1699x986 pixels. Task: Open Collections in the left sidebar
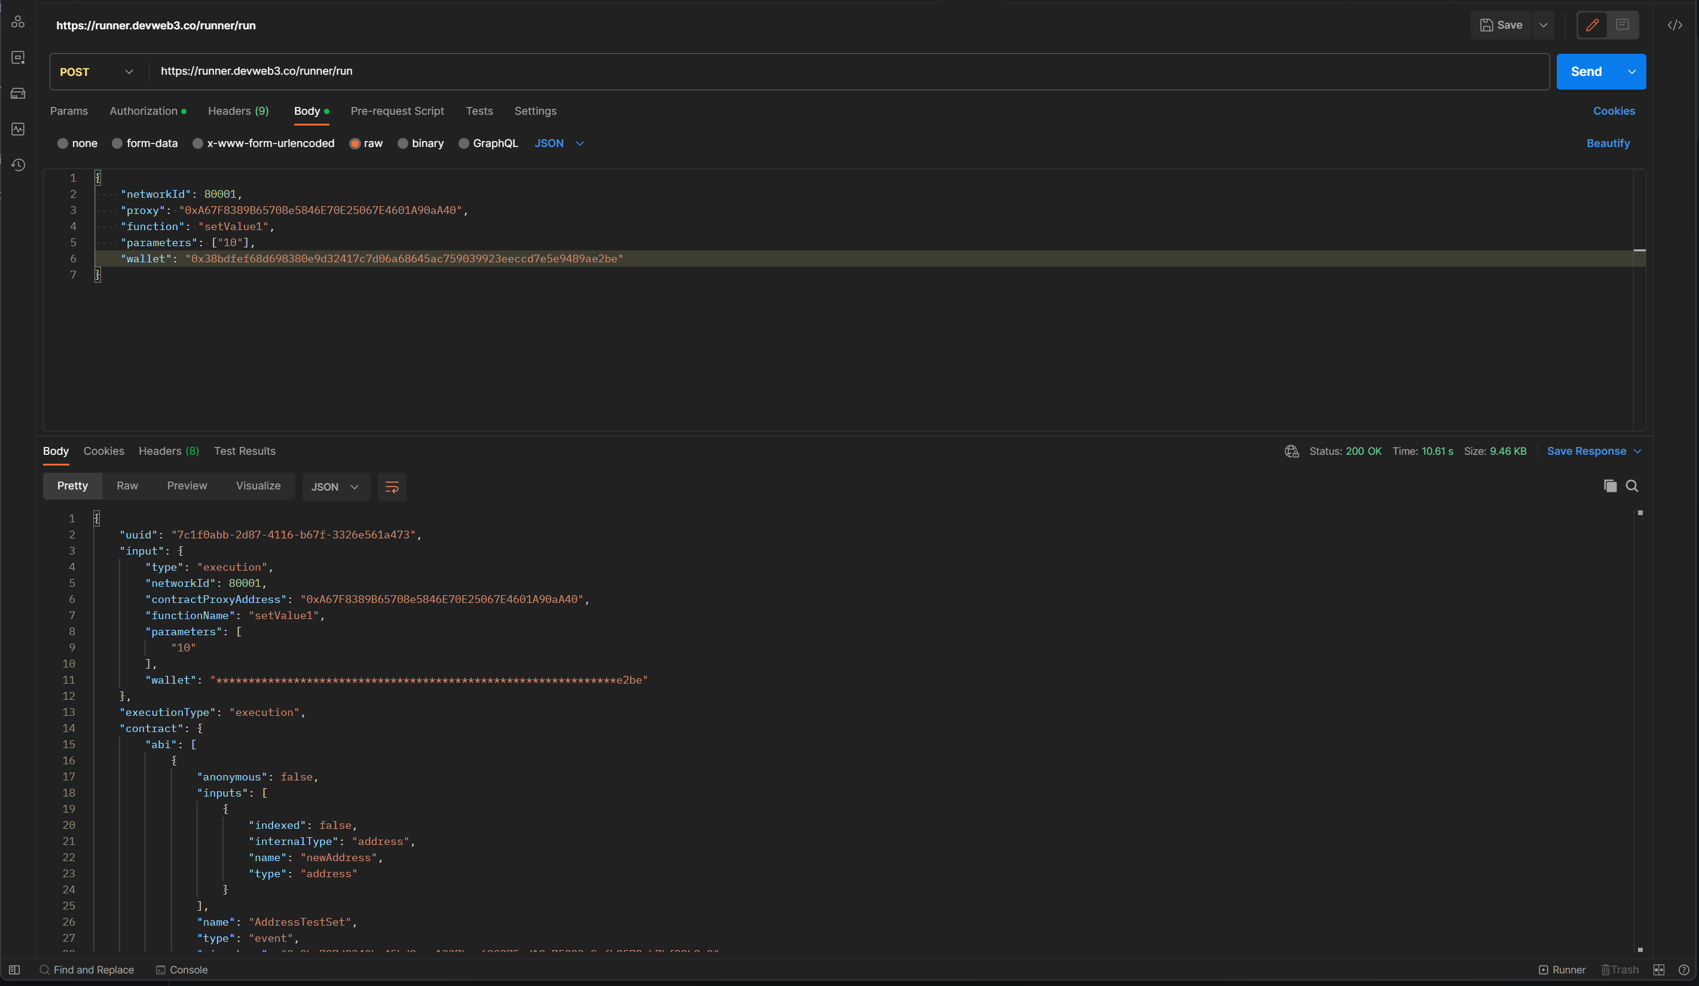click(18, 22)
